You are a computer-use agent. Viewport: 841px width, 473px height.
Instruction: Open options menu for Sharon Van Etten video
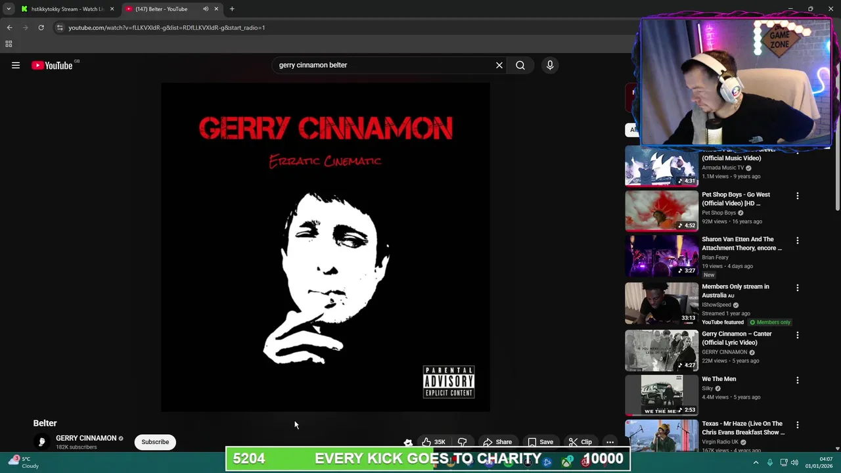pyautogui.click(x=798, y=240)
